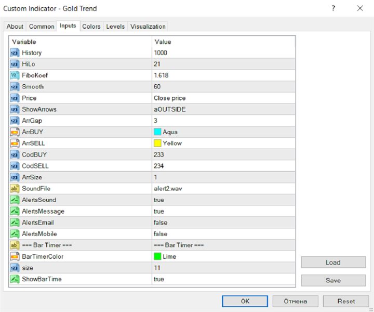Click the color-type icon beside ArrBUY
Image resolution: width=374 pixels, height=312 pixels.
(x=15, y=132)
